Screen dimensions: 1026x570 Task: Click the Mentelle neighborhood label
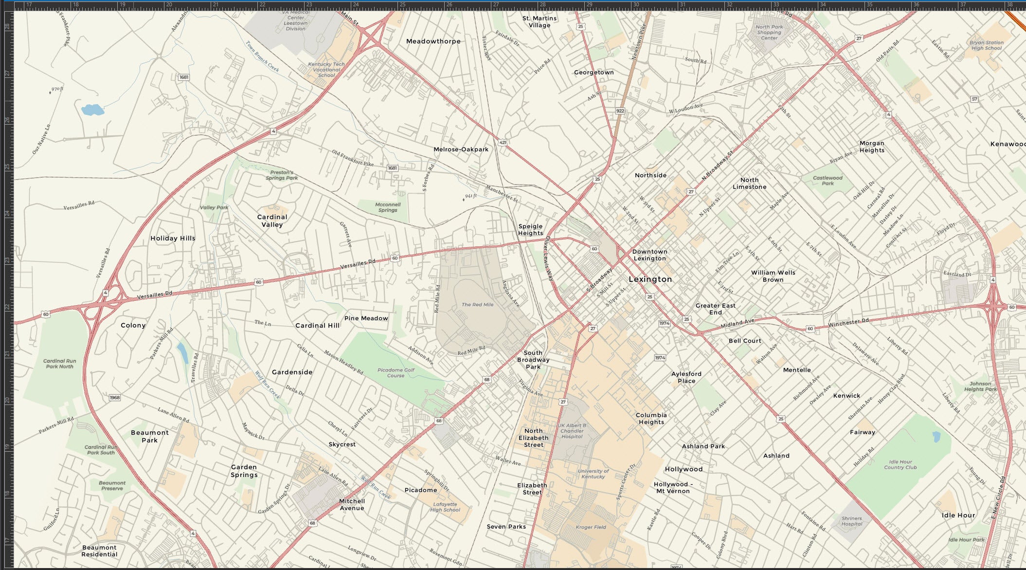tap(797, 370)
